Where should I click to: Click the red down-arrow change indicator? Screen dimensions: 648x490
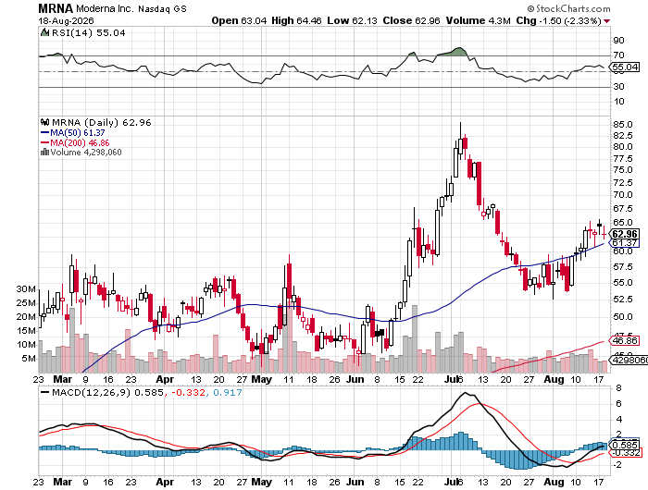pos(606,21)
